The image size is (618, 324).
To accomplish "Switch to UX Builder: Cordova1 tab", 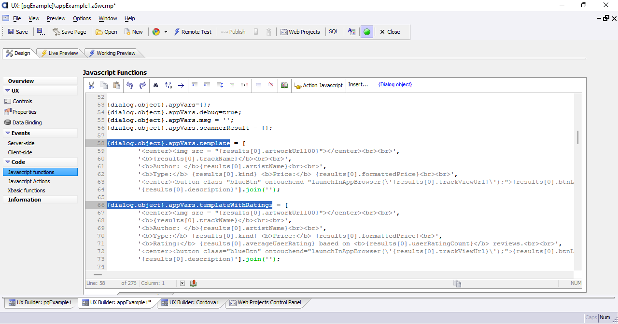I will coord(190,303).
